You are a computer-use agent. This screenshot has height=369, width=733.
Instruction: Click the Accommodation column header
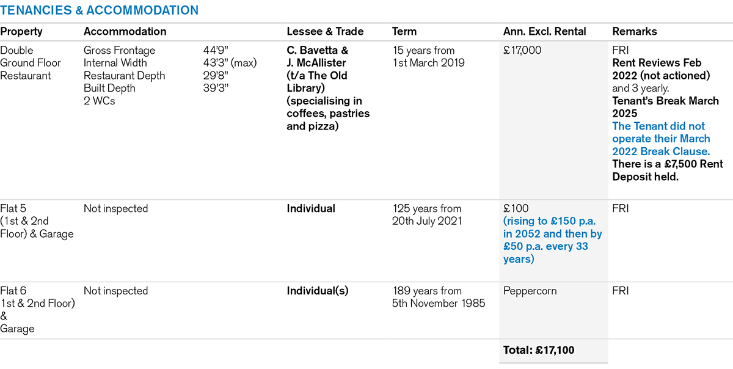pyautogui.click(x=125, y=32)
